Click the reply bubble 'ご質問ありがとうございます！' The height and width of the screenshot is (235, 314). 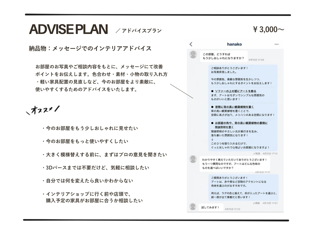(243, 187)
